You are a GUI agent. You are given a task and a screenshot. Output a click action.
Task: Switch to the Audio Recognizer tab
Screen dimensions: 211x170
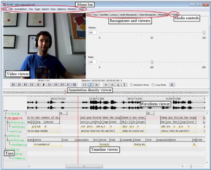128,14
